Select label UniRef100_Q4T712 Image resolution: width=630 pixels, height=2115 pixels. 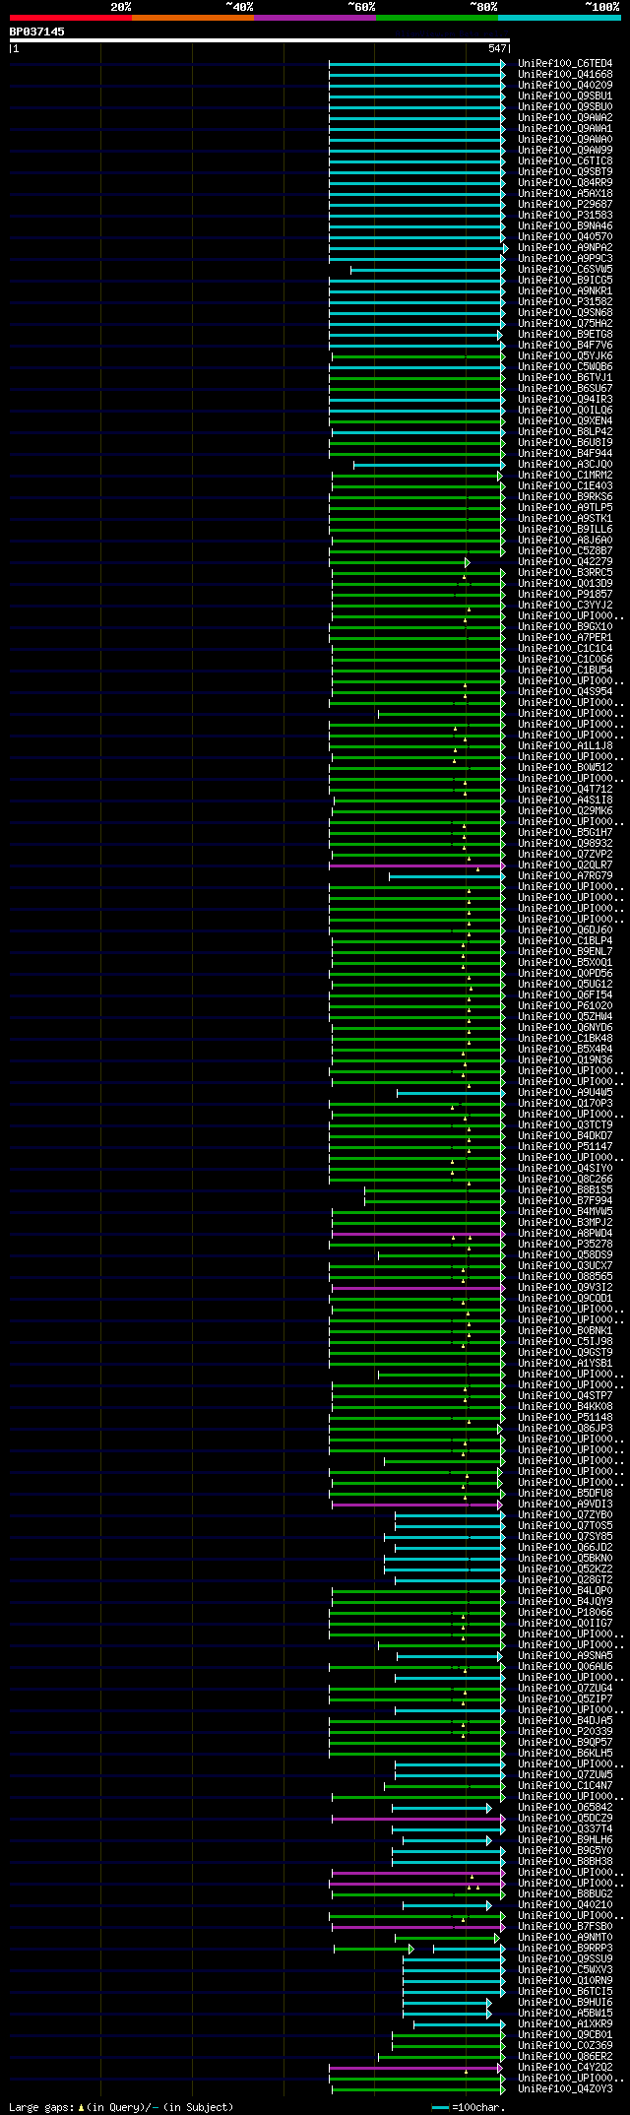click(x=565, y=789)
